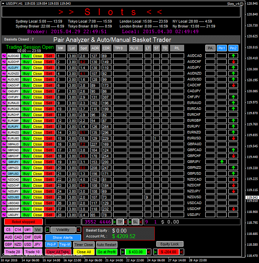Select the AUD currency filter
The image size is (259, 263).
8,237
